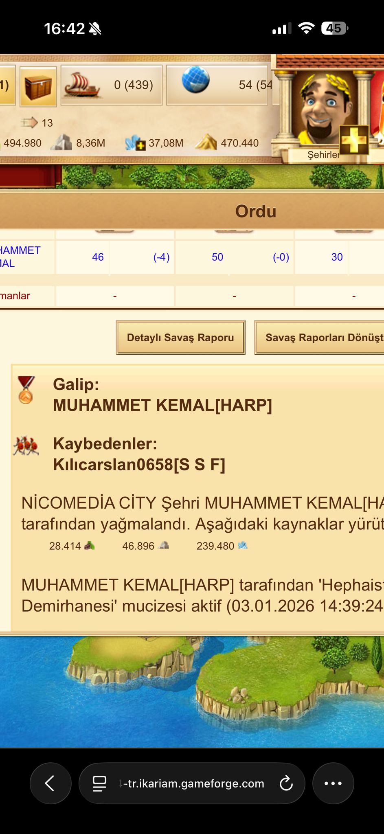384x834 pixels.
Task: Tap the arrow icon next to 13
Action: pos(29,122)
